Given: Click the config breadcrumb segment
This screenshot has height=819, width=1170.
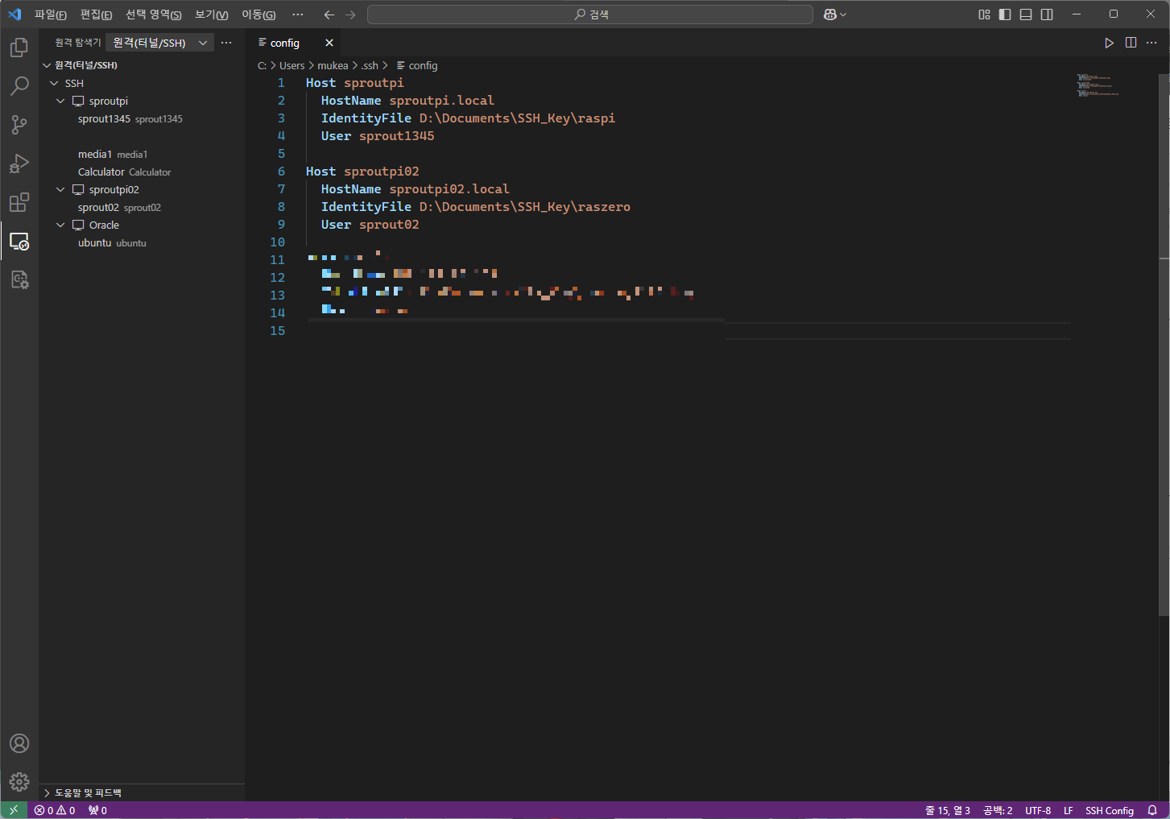Looking at the screenshot, I should (x=417, y=65).
